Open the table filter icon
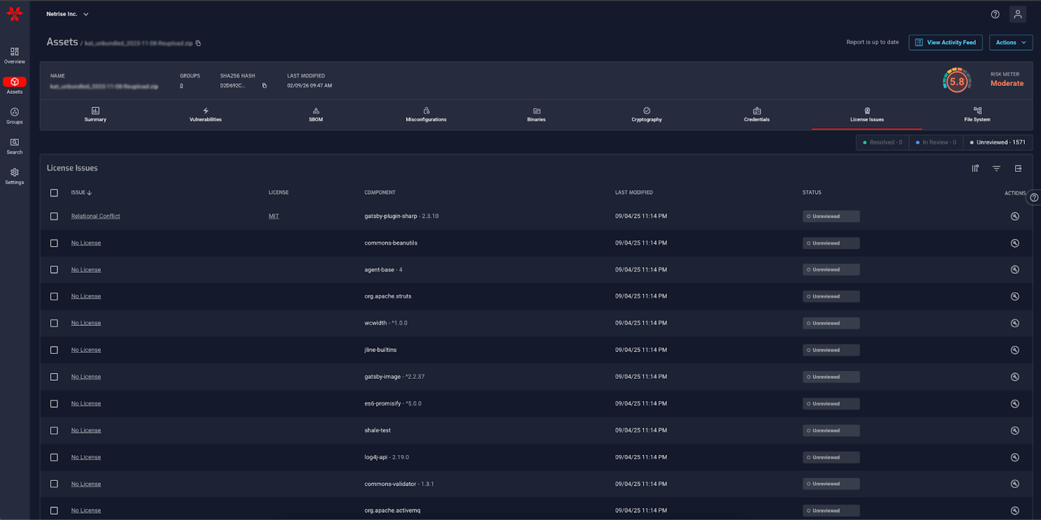This screenshot has width=1041, height=520. [x=996, y=169]
